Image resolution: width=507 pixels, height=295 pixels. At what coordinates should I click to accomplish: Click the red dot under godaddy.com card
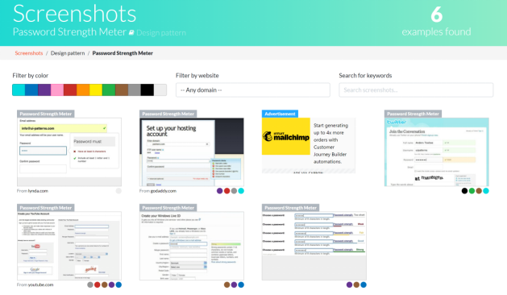227,191
